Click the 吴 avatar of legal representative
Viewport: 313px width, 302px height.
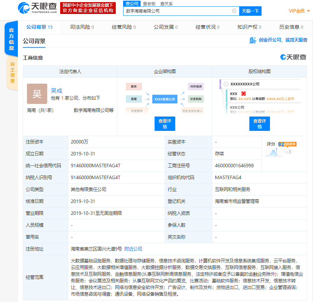click(37, 94)
